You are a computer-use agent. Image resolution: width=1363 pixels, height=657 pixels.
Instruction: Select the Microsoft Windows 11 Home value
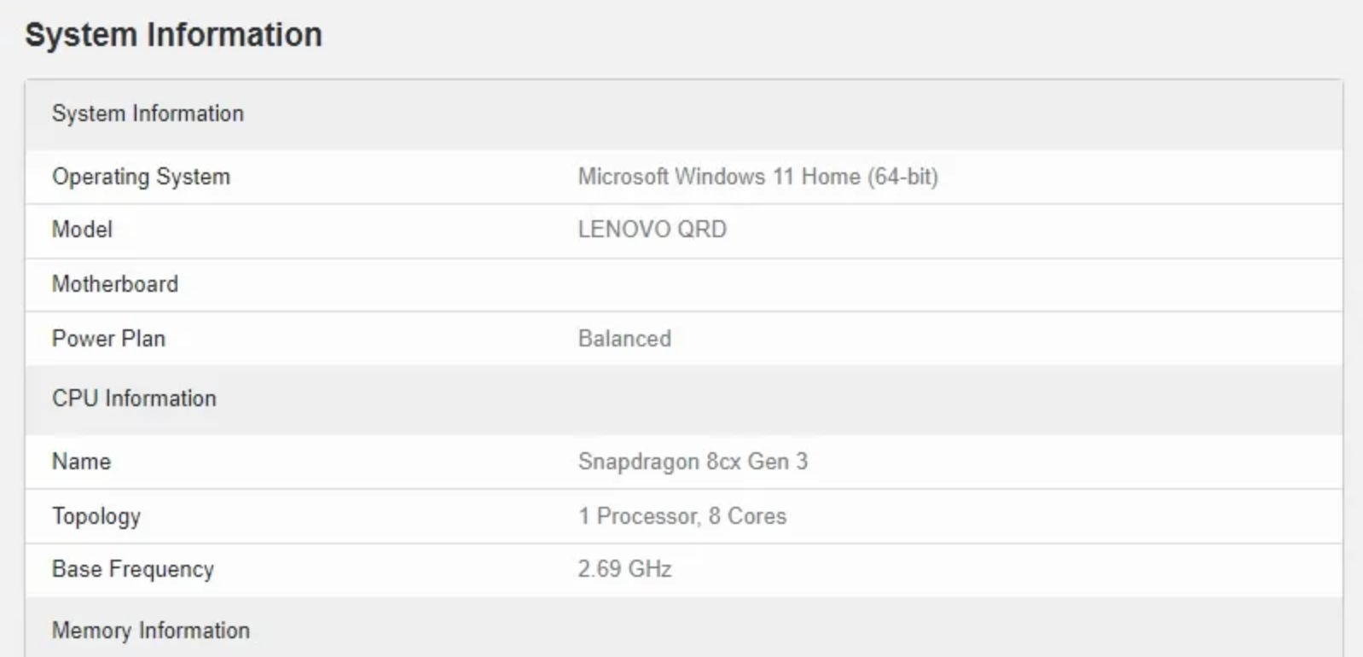click(757, 177)
